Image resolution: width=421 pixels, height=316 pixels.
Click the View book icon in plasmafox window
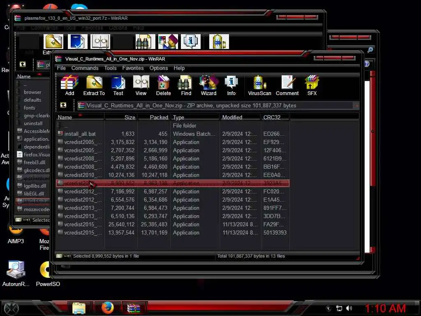point(100,42)
